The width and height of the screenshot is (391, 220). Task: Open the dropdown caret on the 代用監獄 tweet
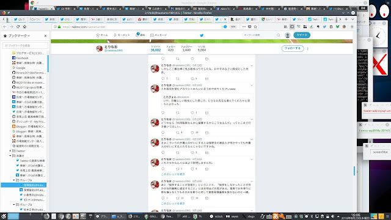[251, 120]
